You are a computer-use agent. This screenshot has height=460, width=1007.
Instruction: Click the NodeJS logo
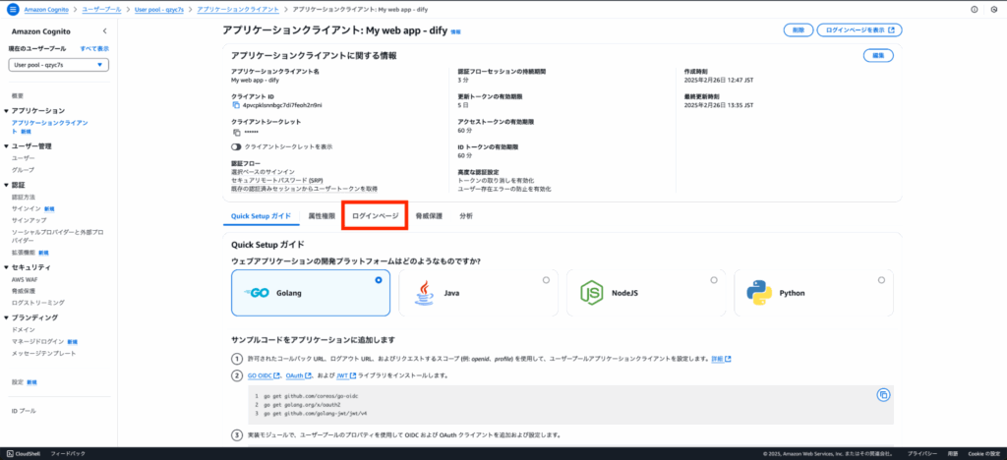pyautogui.click(x=591, y=293)
